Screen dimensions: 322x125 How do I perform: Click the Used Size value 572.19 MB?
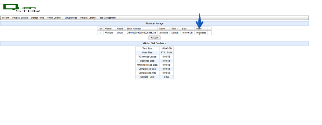[167, 52]
